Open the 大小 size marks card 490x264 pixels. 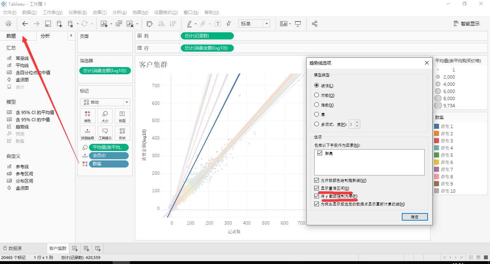pos(105,116)
